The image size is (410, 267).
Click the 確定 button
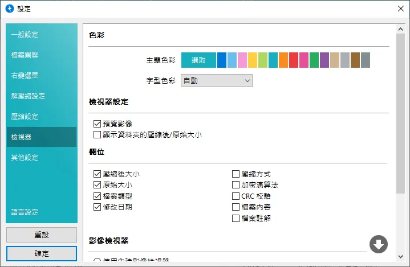(x=42, y=253)
